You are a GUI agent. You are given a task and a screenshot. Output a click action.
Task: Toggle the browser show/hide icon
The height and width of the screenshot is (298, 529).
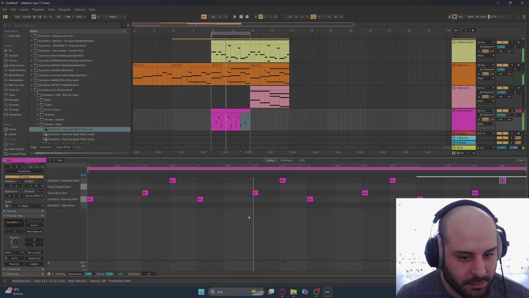(5, 17)
